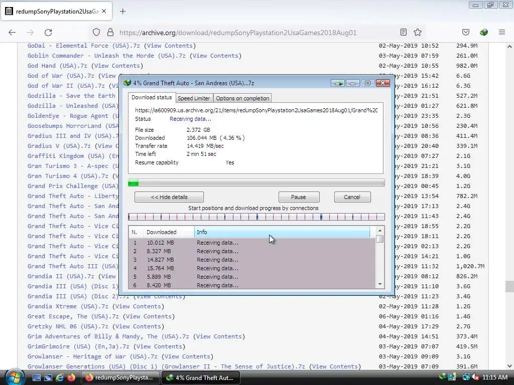Select Download status tab
Image resolution: width=514 pixels, height=385 pixels.
[x=152, y=97]
